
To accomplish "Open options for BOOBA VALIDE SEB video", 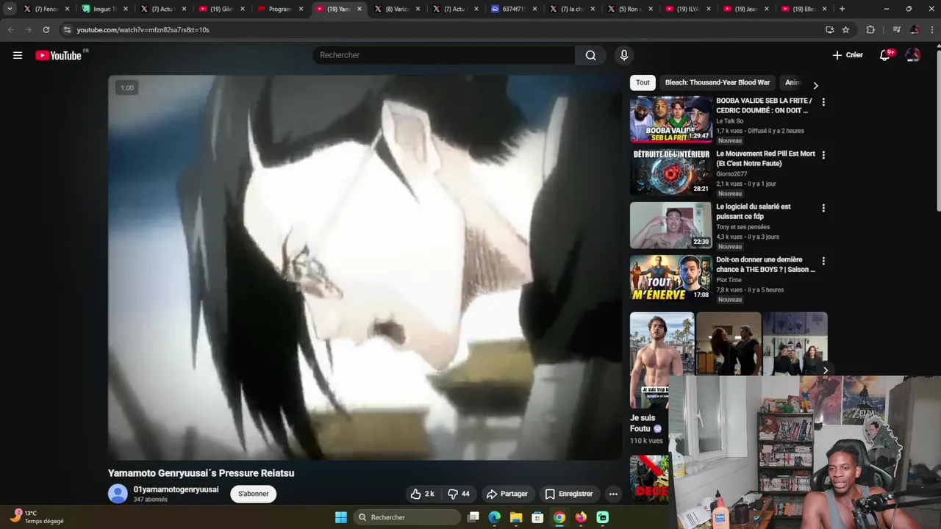I will 823,102.
